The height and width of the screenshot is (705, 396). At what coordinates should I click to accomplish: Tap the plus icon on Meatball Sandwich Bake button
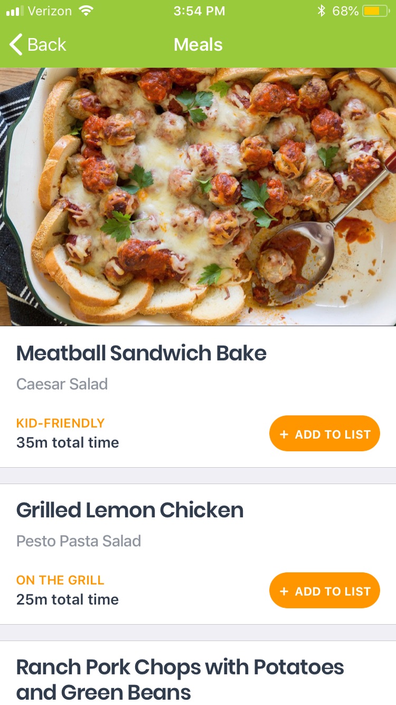[x=284, y=434]
